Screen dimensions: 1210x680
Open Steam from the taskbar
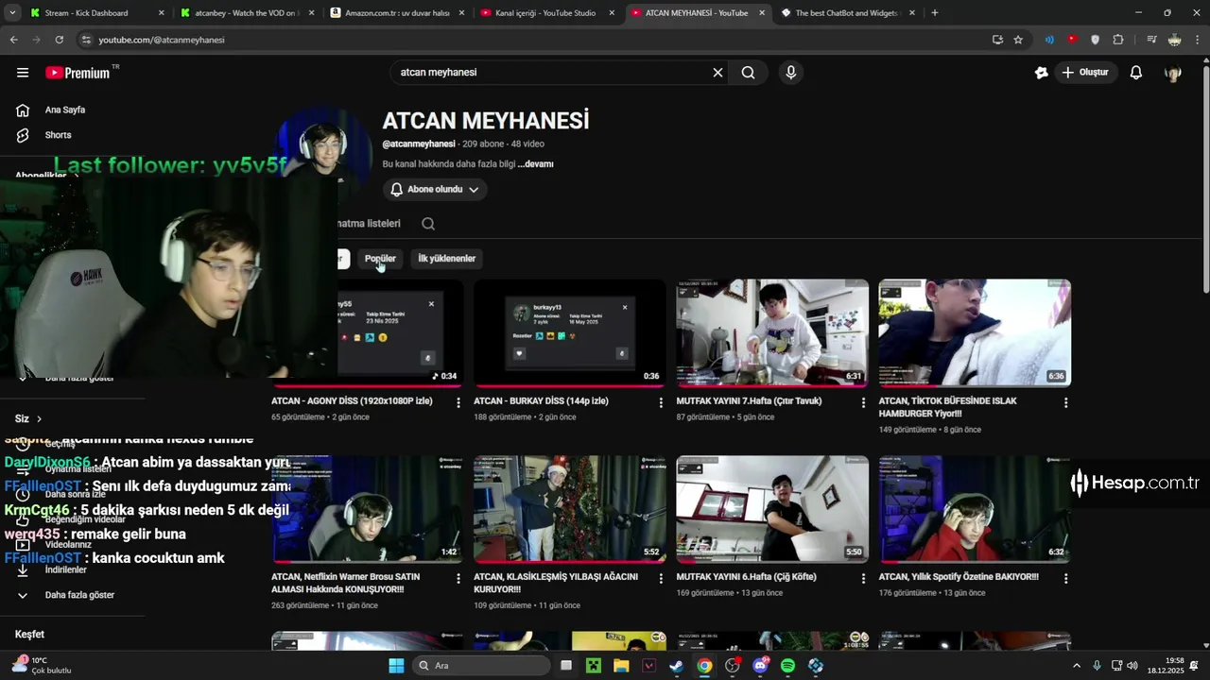click(x=677, y=666)
